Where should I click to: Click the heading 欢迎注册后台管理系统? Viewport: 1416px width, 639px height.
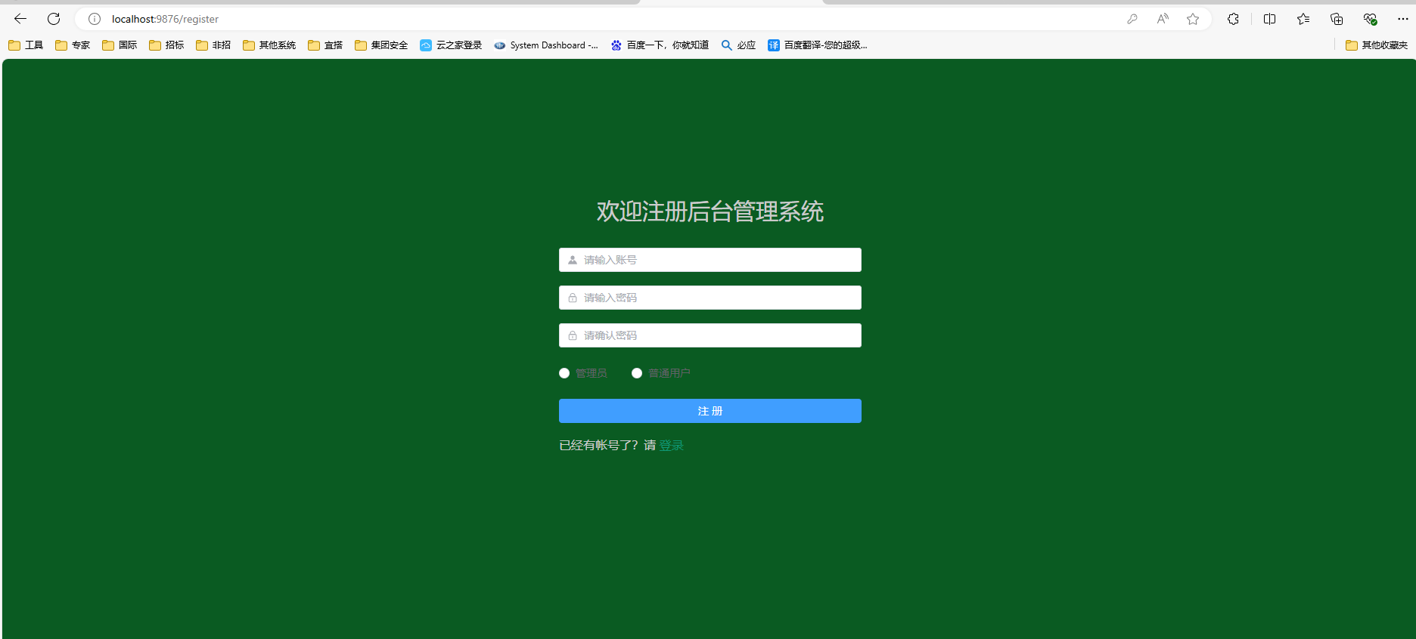710,211
